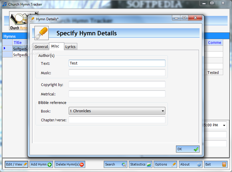Click Edit / View button in main window
Screen dimensions: 232x172
click(17, 164)
